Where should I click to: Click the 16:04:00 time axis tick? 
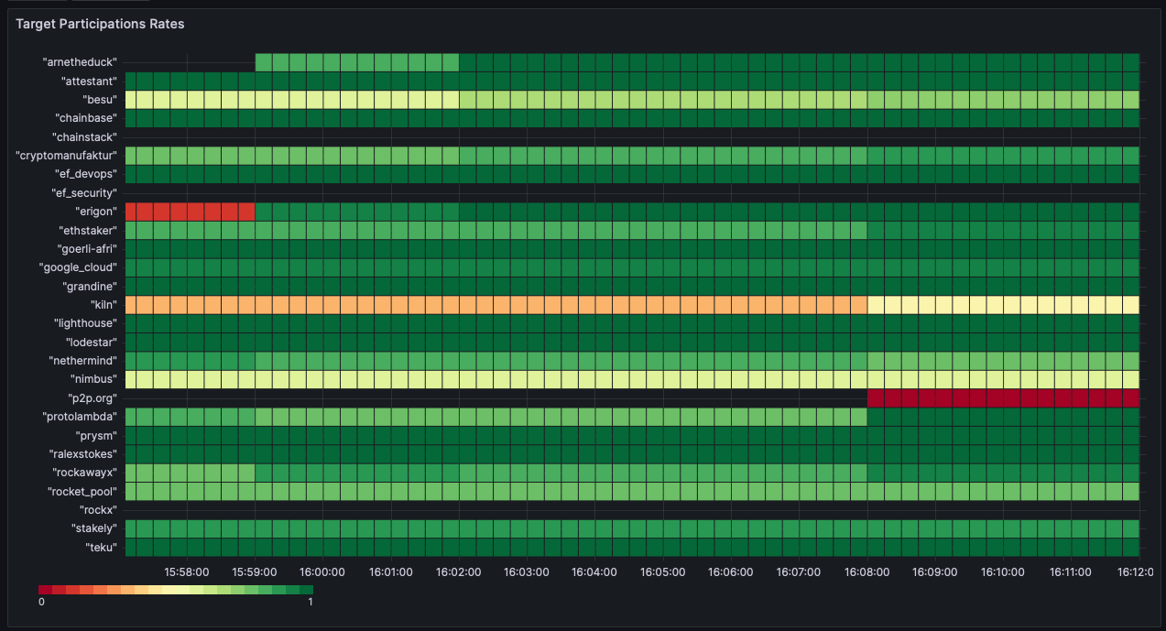coord(594,571)
